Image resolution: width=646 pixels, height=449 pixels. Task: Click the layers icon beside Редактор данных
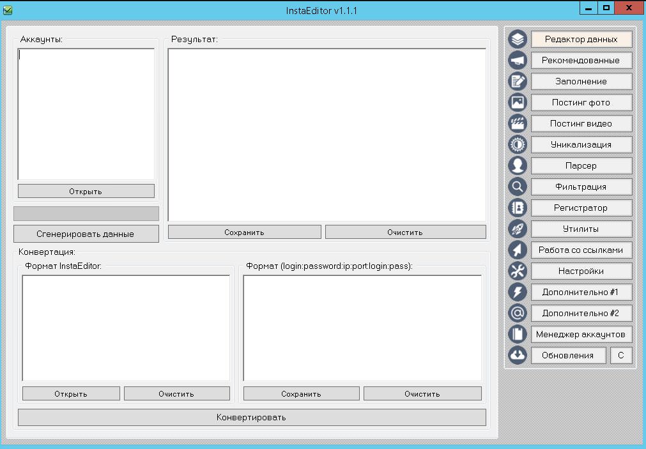click(518, 40)
